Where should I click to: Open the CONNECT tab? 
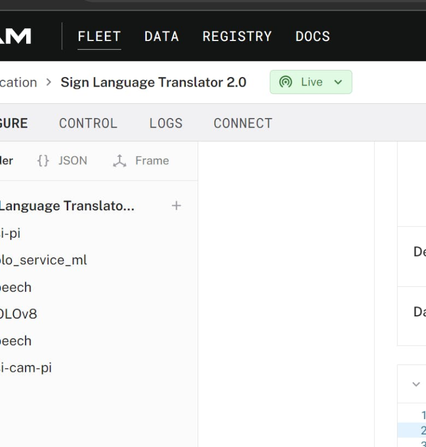click(x=243, y=123)
